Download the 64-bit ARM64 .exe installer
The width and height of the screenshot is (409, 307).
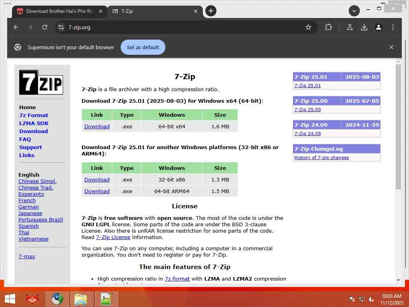(97, 191)
